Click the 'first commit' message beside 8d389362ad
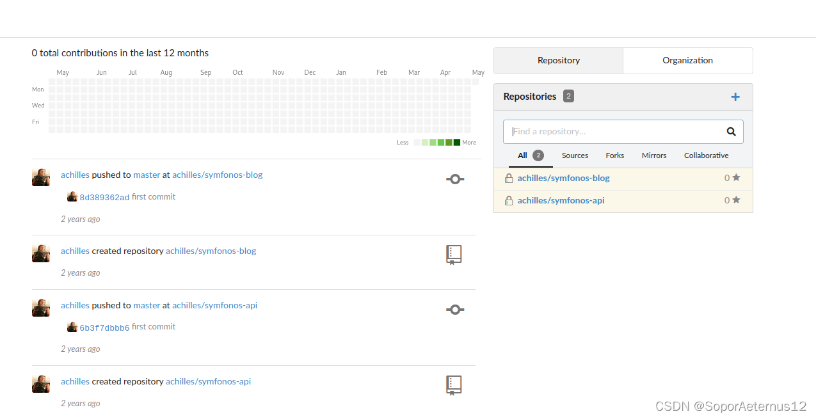Screen dimensions: 816x419 (x=154, y=197)
